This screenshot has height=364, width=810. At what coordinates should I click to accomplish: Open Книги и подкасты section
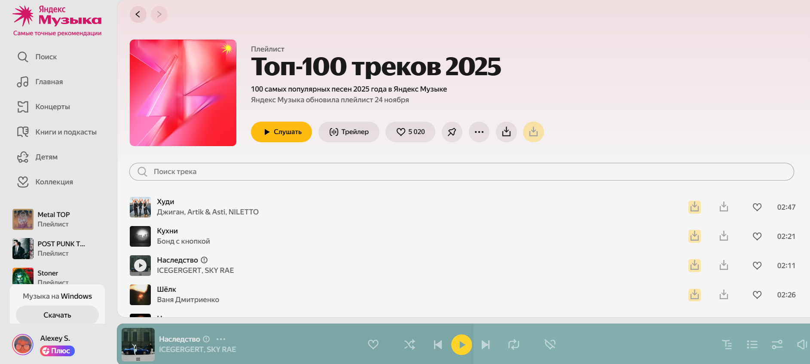[x=57, y=132]
